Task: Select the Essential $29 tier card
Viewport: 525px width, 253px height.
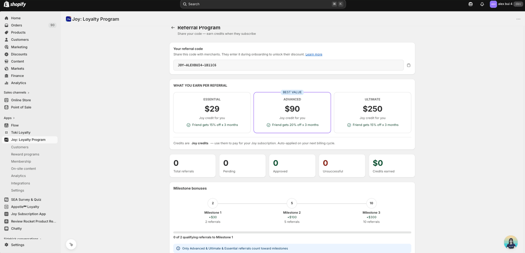Action: click(x=212, y=112)
